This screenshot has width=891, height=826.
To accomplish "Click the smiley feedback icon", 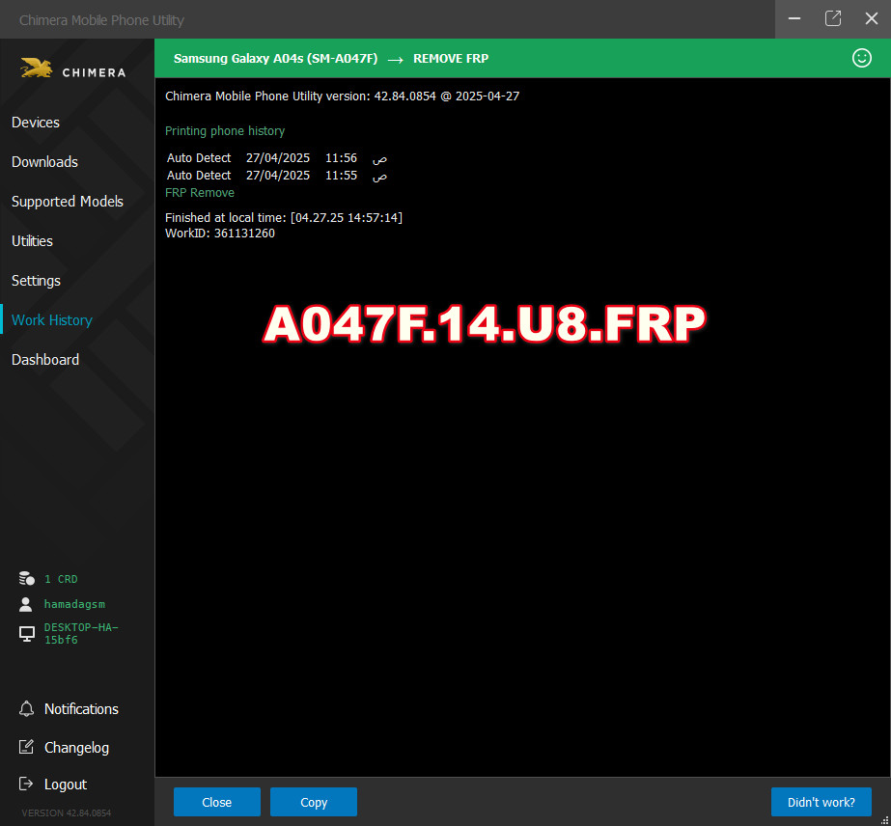I will tap(861, 58).
